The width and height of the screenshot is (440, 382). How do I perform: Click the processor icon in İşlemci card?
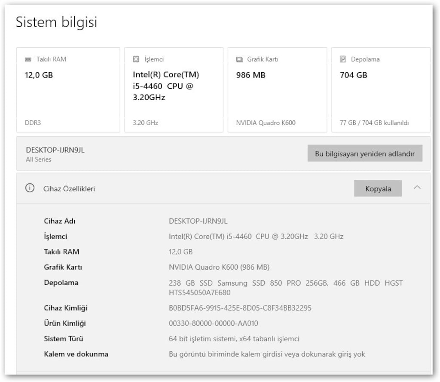tap(136, 59)
